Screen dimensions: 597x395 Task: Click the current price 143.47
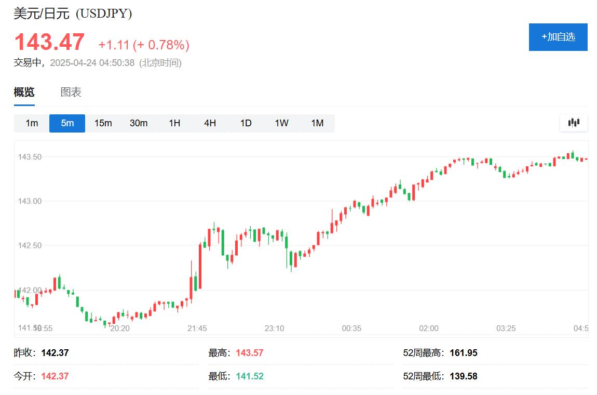[x=49, y=42]
